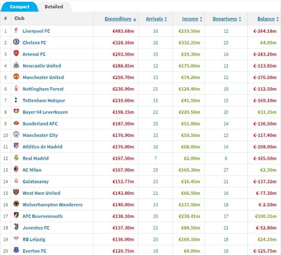Screen dimensions: 281x255
Task: Click the Bayer 04 Leverkusen crest
Action: tap(16, 111)
